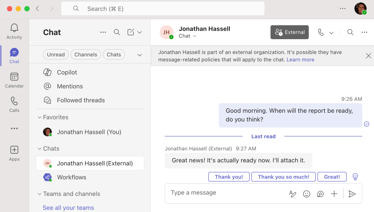
Task: Select the Thank you! suggested reply
Action: tap(229, 176)
